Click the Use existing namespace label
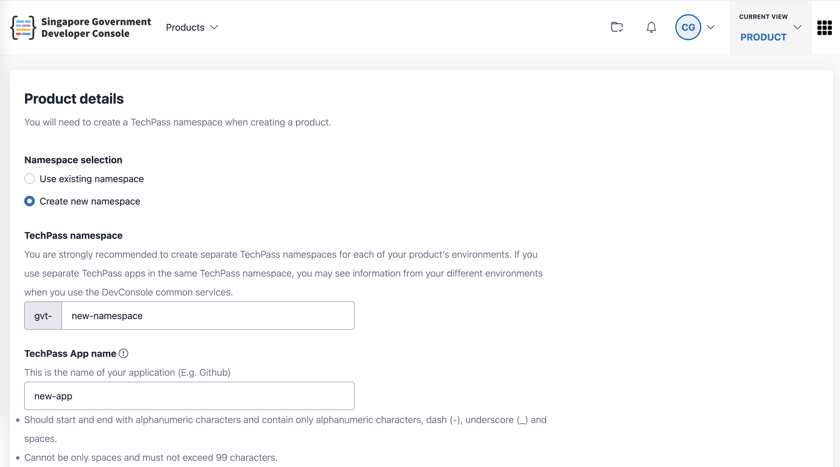840x467 pixels. (91, 179)
